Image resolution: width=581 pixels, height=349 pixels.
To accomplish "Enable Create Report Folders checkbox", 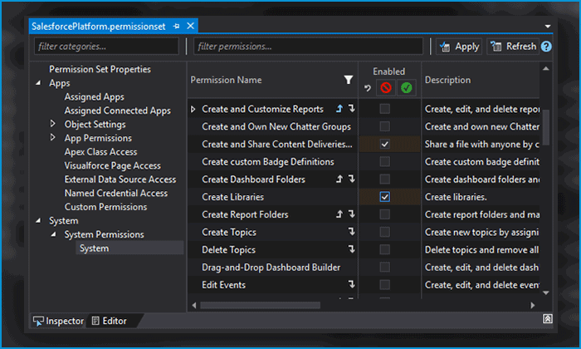I will (x=385, y=214).
